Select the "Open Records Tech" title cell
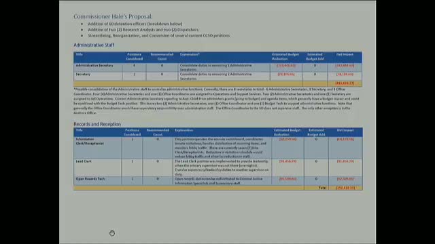Screen dimensions: 435x244 click(90, 179)
